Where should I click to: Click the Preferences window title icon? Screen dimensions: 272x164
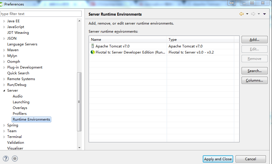tap(1, 4)
